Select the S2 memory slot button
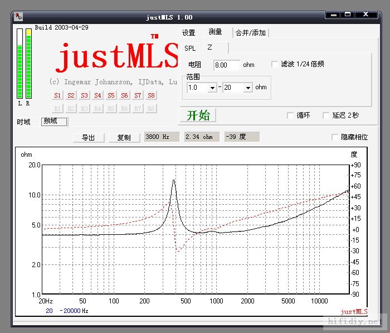This screenshot has width=390, height=333. point(71,95)
